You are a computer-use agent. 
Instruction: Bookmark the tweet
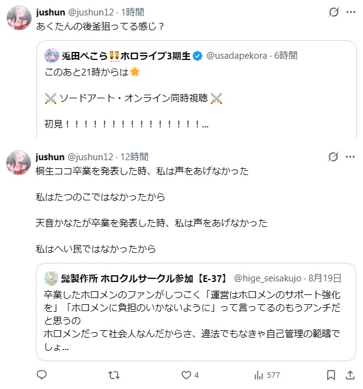(x=331, y=375)
